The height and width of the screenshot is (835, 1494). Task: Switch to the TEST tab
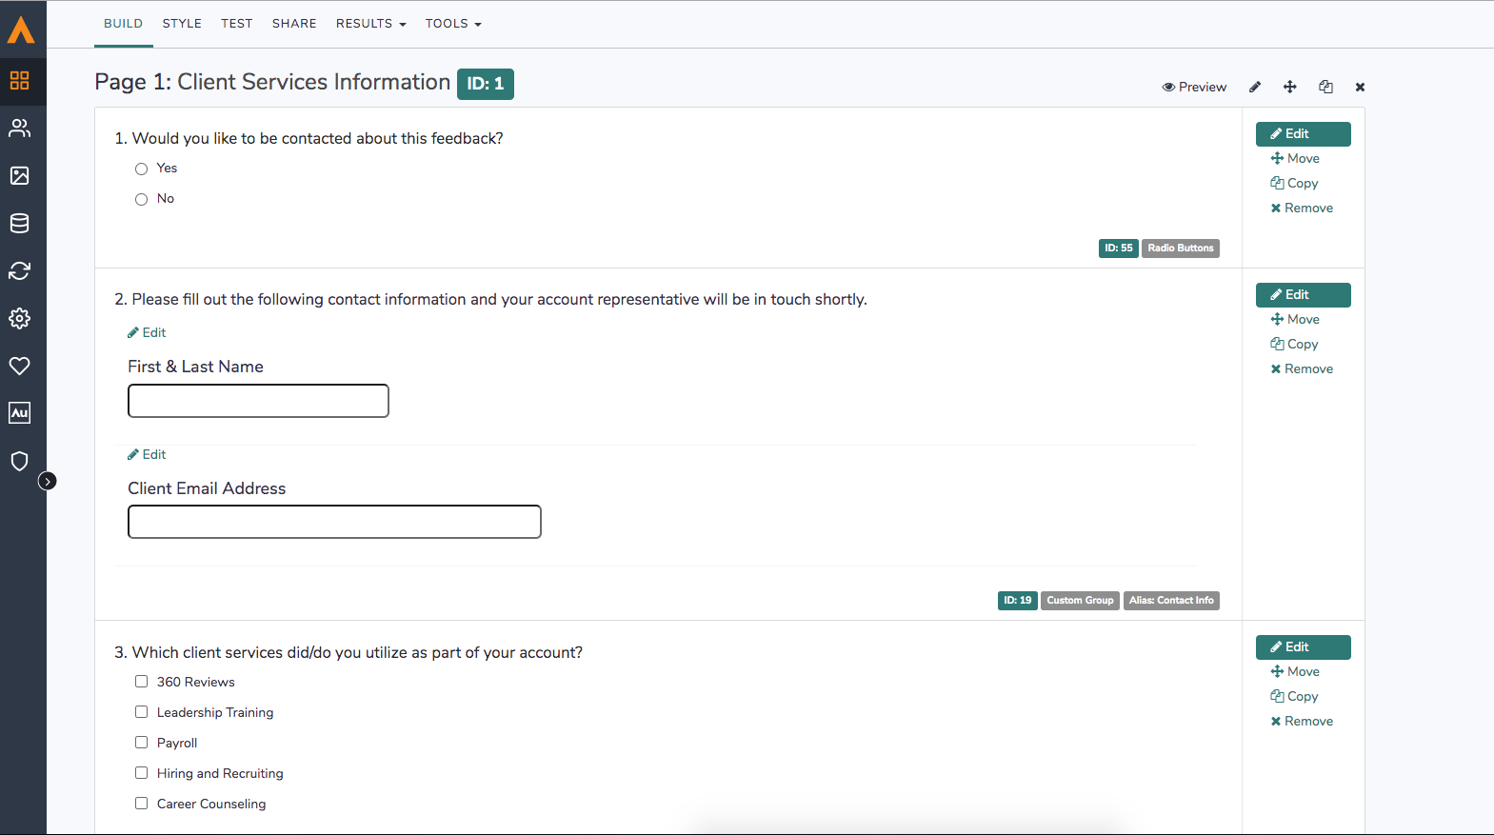coord(237,23)
